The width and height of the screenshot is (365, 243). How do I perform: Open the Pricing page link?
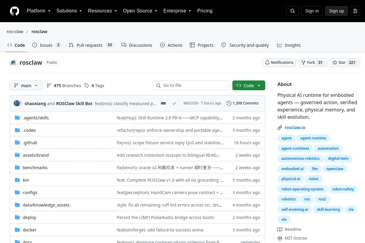pyautogui.click(x=205, y=11)
